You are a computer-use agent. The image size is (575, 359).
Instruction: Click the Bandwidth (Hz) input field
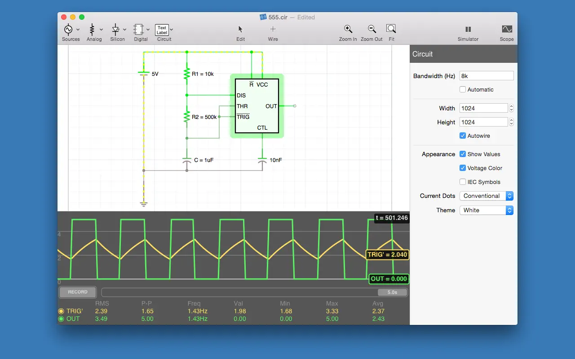click(x=486, y=76)
